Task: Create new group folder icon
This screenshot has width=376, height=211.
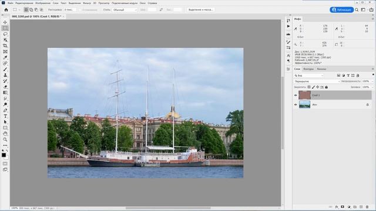Action: (355, 207)
